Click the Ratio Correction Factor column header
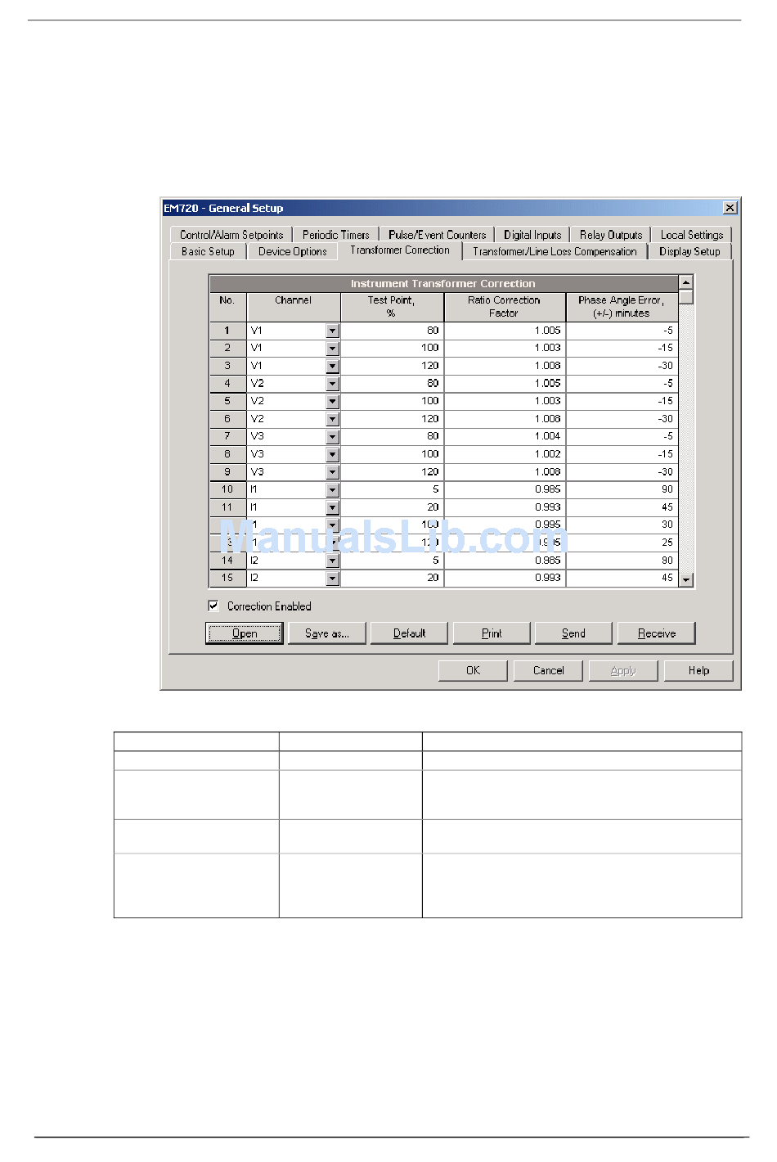The width and height of the screenshot is (777, 1162). coord(505,307)
